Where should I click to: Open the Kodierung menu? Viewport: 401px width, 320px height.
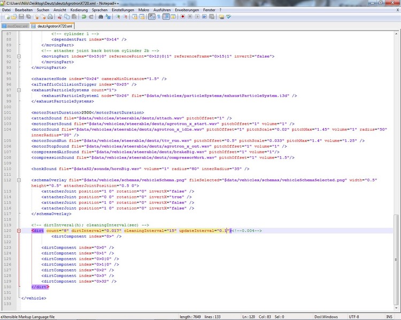tap(79, 10)
